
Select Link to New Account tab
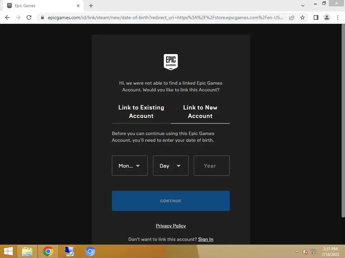pyautogui.click(x=200, y=112)
